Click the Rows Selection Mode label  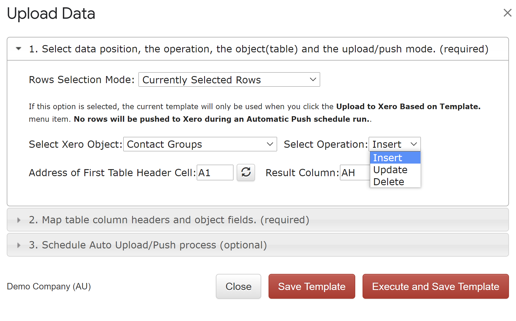(81, 80)
